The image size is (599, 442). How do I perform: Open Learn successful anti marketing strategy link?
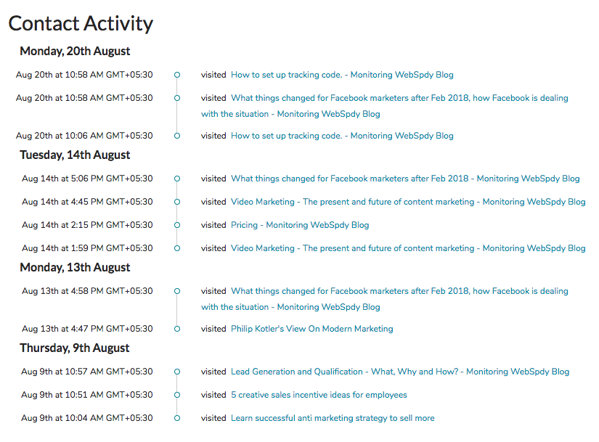333,418
